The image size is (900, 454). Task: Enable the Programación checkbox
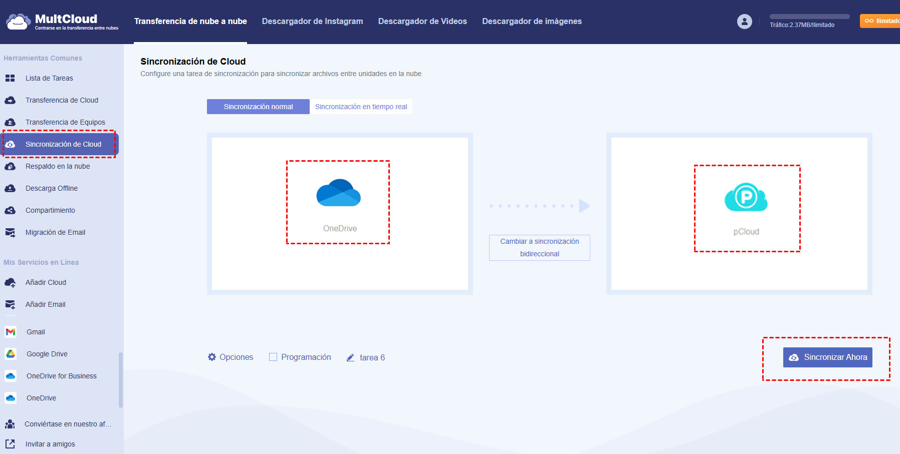273,357
